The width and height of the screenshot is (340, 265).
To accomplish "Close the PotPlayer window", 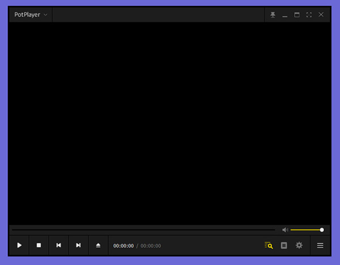I will [x=321, y=14].
